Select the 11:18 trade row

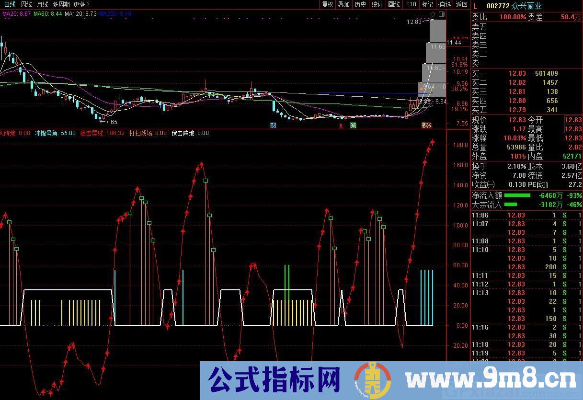pos(526,344)
